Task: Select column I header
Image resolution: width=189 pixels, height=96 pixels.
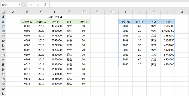Action: [125, 12]
